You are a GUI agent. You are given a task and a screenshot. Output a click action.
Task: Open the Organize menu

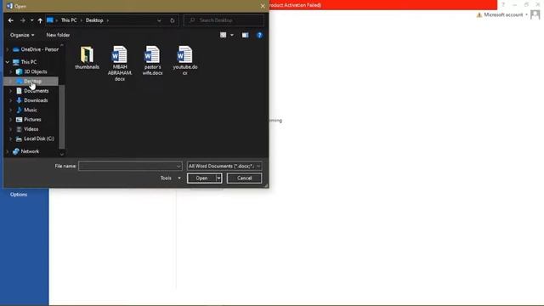22,35
